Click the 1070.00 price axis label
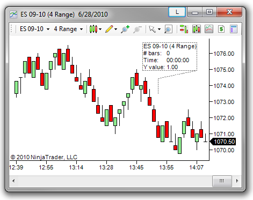Viewport: 253px width, 200px height. pos(224,150)
